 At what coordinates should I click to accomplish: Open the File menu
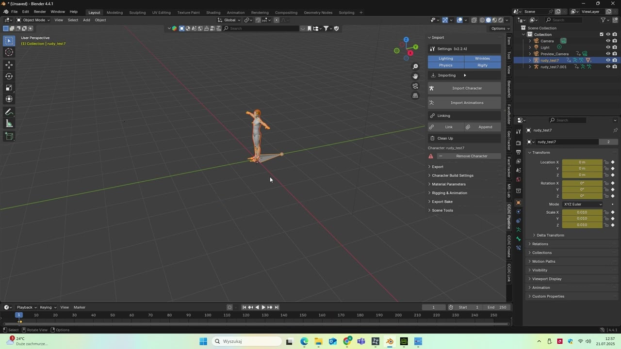click(x=15, y=12)
